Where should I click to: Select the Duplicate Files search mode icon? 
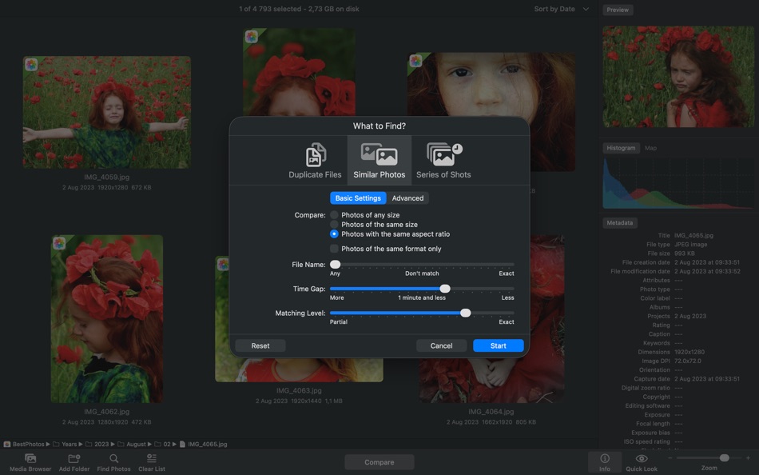[314, 154]
